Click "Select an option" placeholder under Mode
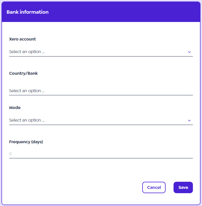202x206 pixels. (27, 120)
